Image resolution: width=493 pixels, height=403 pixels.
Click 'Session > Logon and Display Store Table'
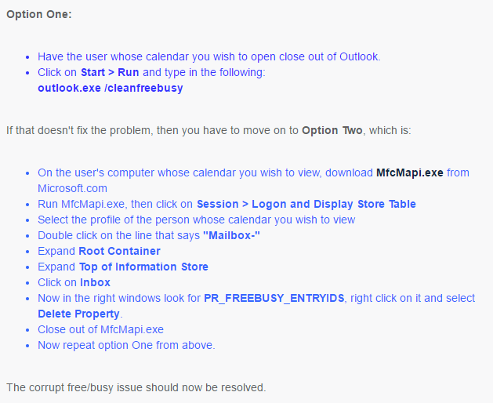(306, 204)
